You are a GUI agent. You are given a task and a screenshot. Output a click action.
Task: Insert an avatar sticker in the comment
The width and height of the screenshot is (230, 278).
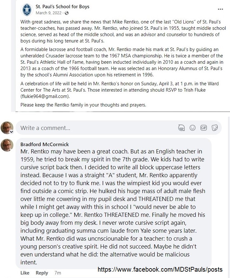click(x=181, y=128)
